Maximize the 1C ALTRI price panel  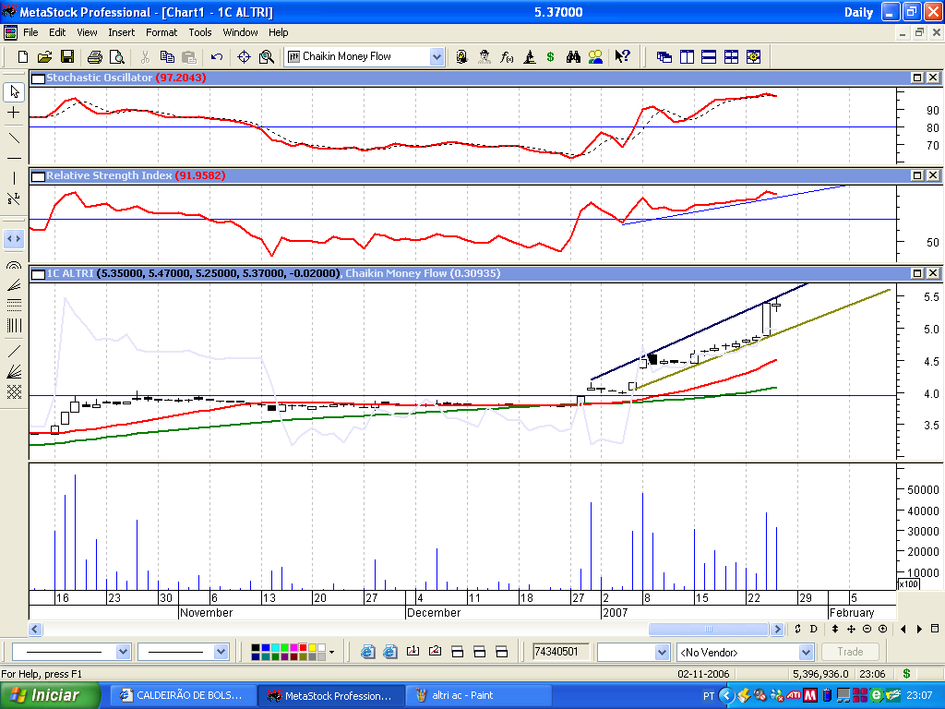[x=917, y=273]
